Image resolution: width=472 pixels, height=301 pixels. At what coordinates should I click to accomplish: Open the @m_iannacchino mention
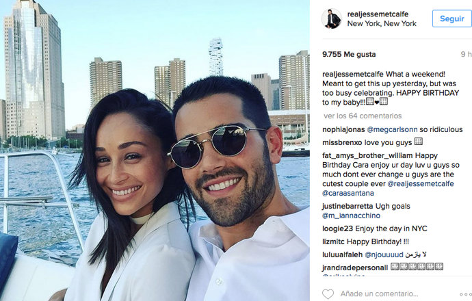[x=351, y=215]
